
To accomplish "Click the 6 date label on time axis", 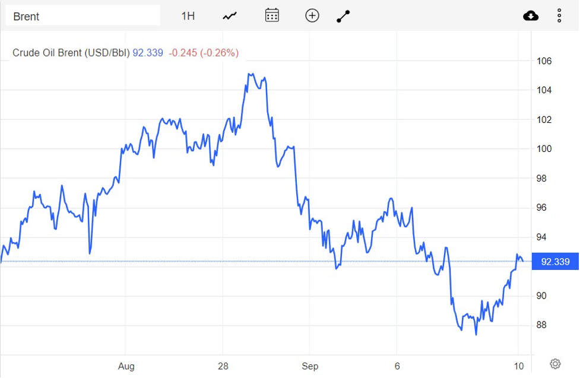I will (x=397, y=366).
